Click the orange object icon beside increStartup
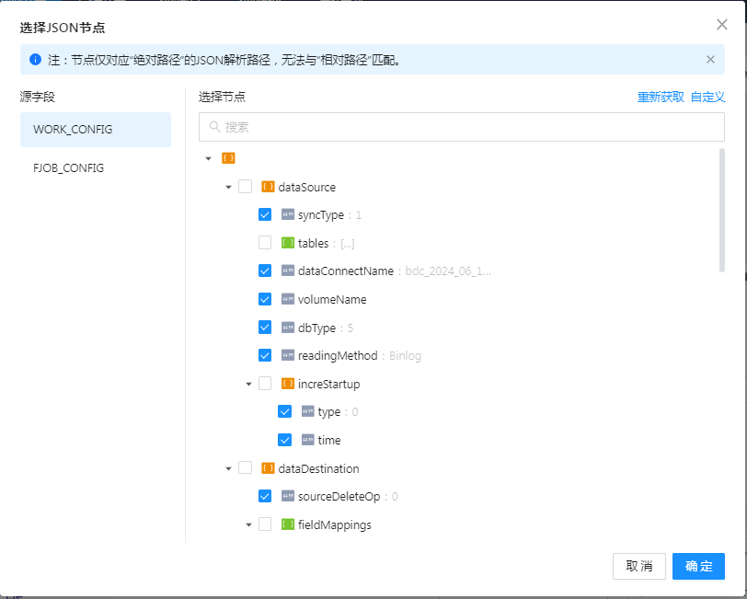The width and height of the screenshot is (747, 599). coord(288,384)
